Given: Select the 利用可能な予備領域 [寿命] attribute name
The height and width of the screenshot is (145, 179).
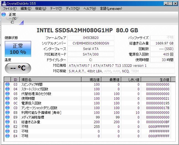Looking at the screenshot, I should pyautogui.click(x=41, y=113).
